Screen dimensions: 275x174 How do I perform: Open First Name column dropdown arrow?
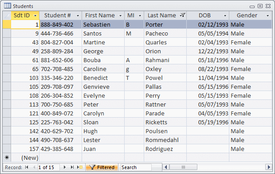tap(120, 16)
